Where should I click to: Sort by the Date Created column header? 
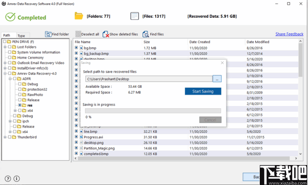click(217, 42)
